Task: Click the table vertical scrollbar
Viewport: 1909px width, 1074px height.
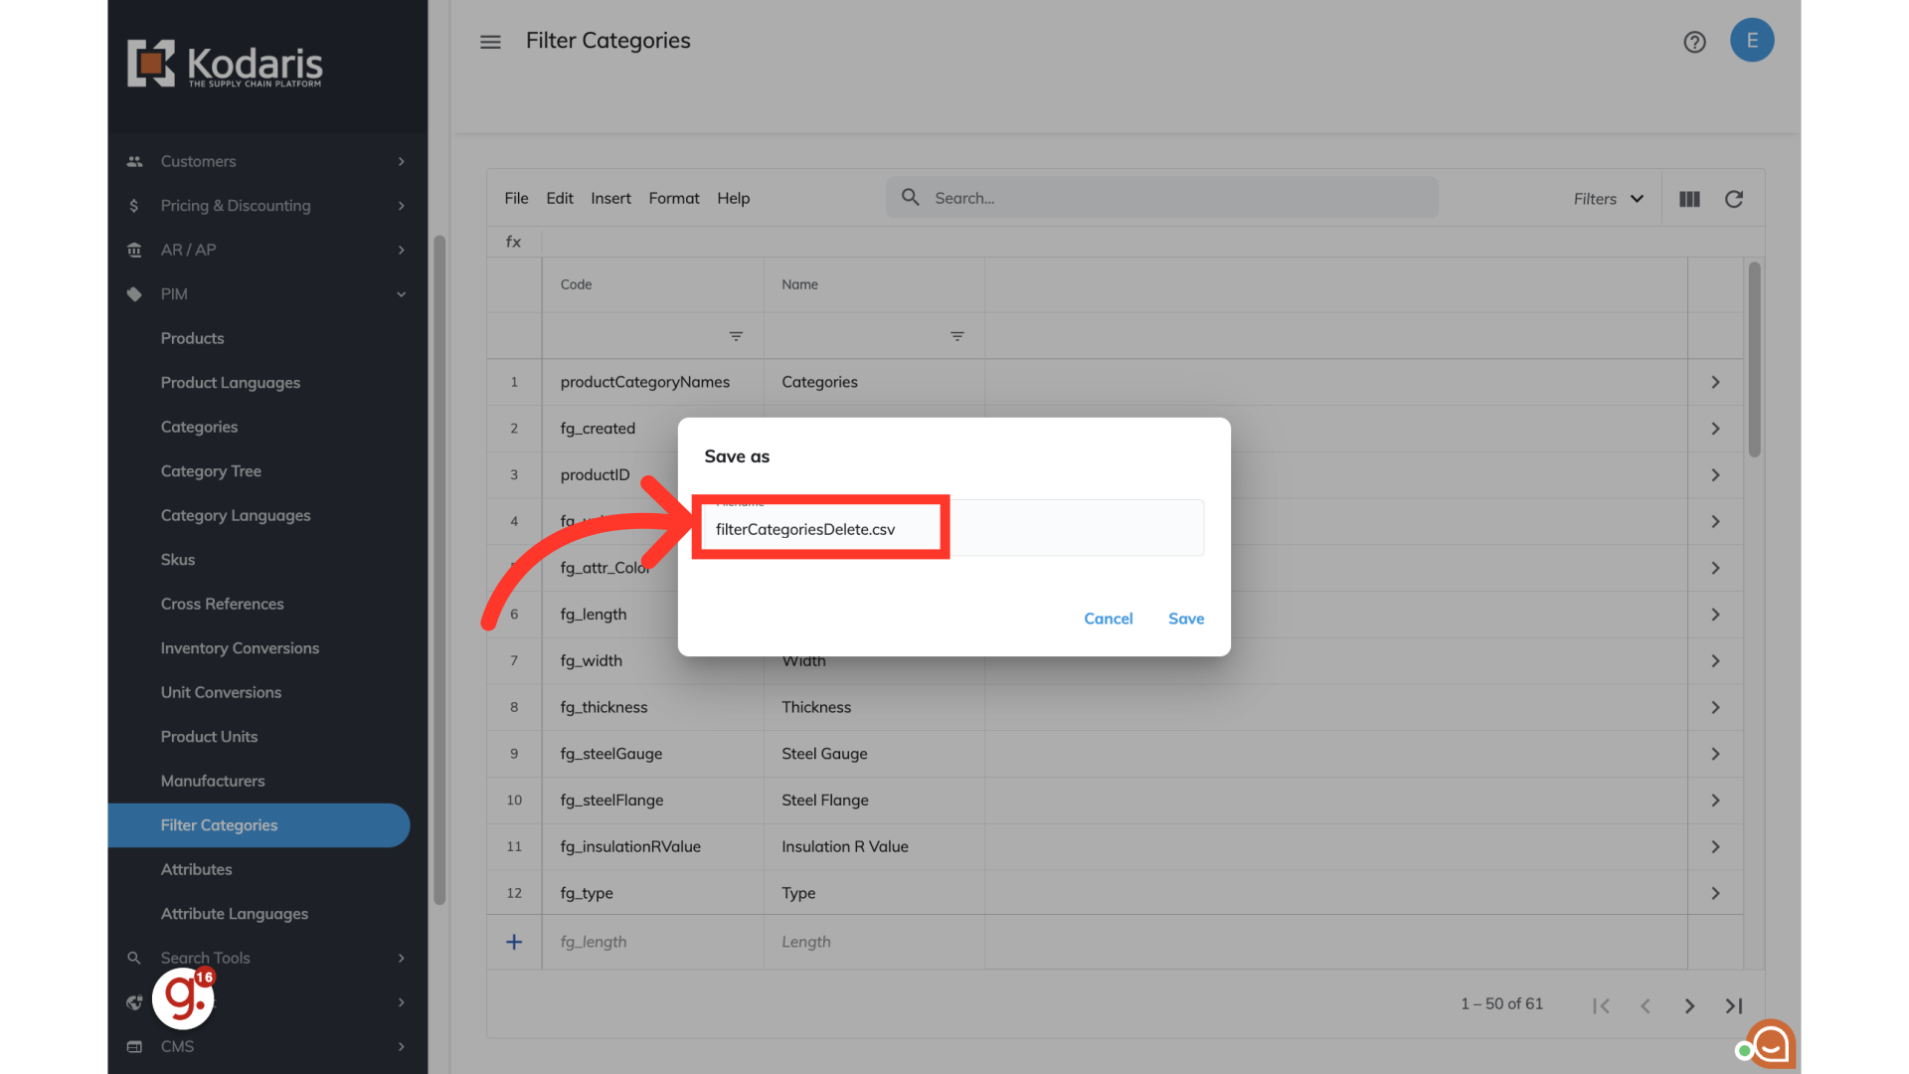Action: [1754, 358]
